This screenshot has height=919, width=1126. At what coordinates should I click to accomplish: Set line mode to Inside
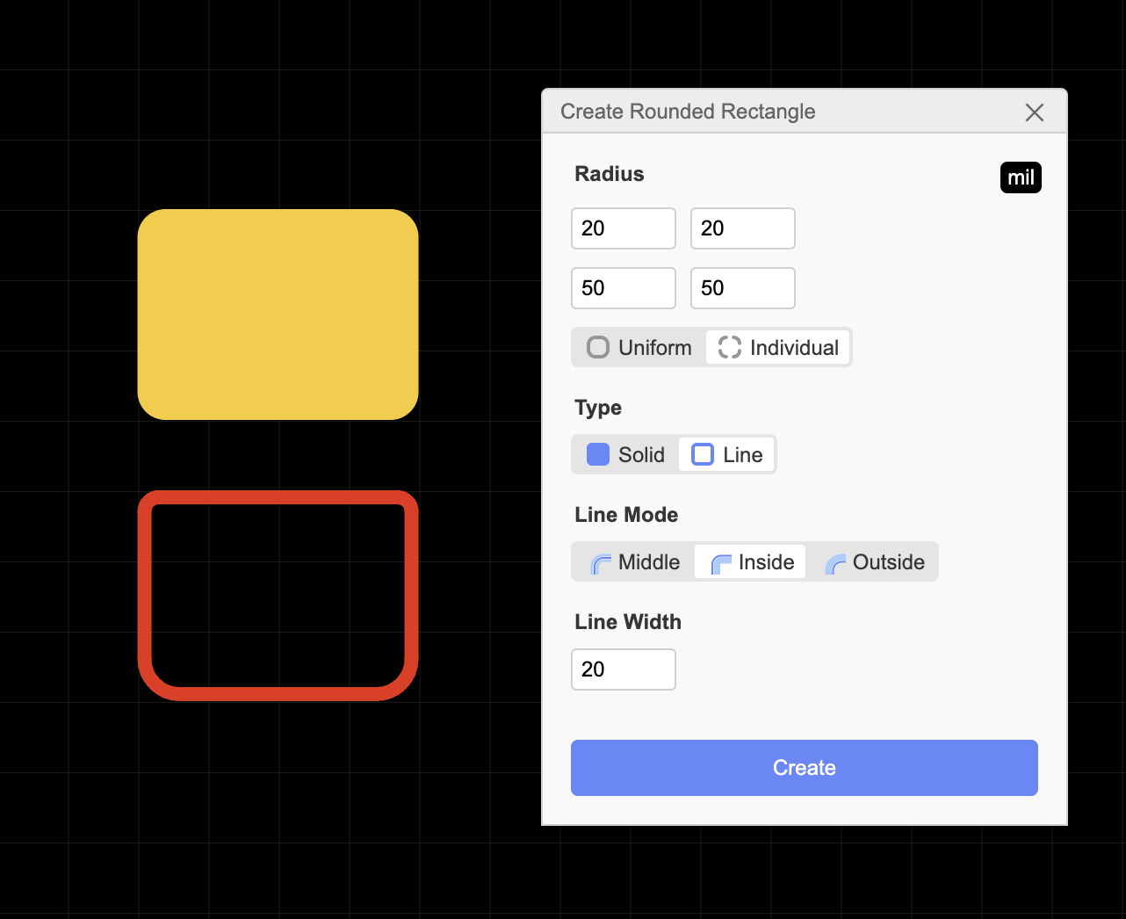pyautogui.click(x=751, y=562)
